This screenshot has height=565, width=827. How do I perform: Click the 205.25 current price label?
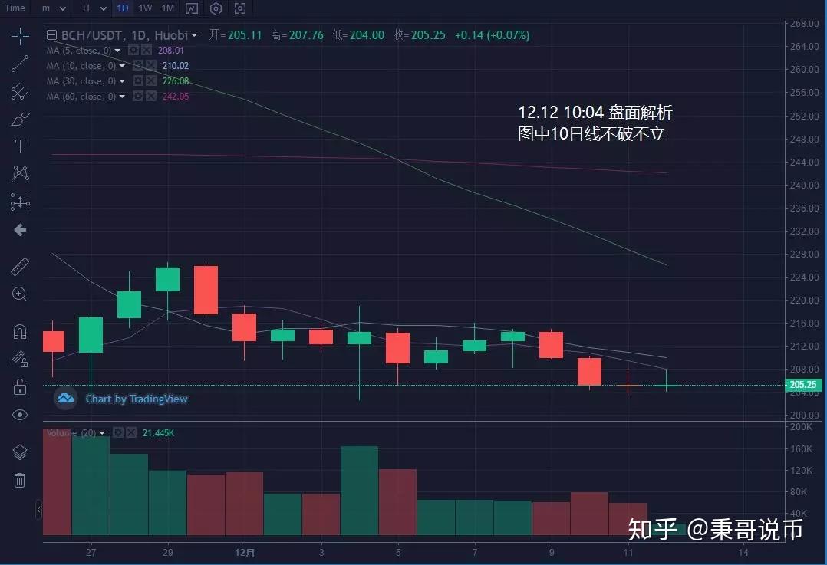(802, 385)
